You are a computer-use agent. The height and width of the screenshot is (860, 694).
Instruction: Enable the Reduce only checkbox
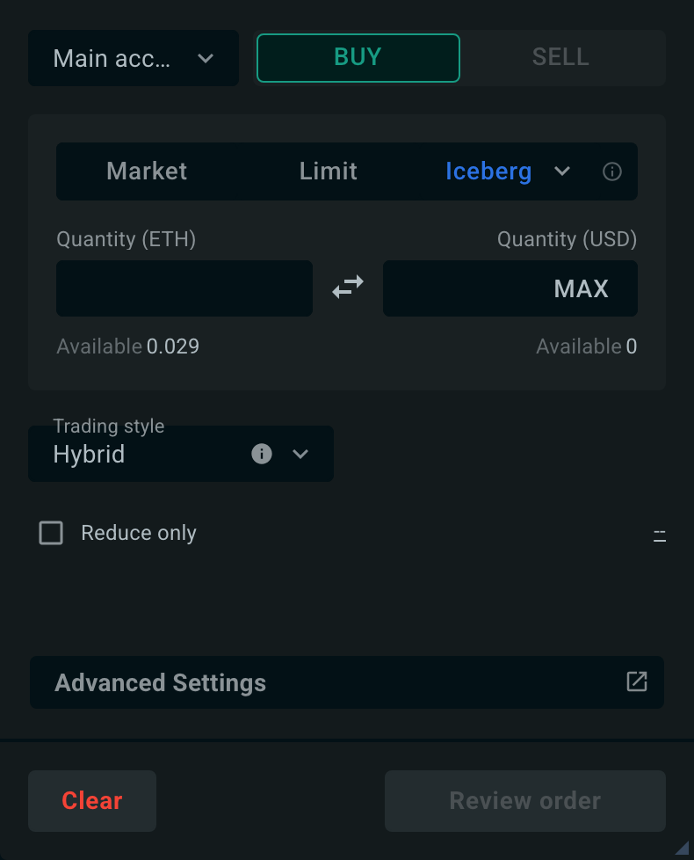51,533
